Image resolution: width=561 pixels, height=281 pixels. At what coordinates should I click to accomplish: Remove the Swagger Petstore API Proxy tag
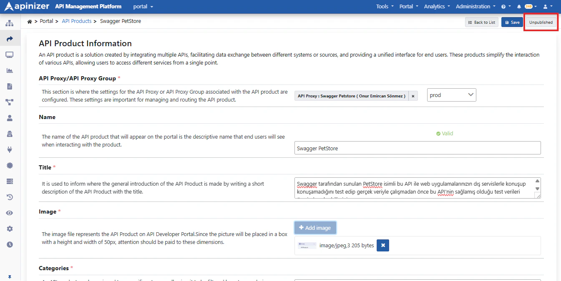coord(413,96)
